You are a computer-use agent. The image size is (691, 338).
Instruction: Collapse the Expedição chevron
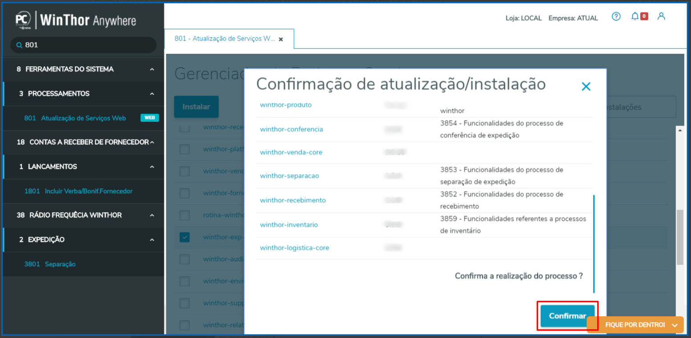click(x=152, y=239)
